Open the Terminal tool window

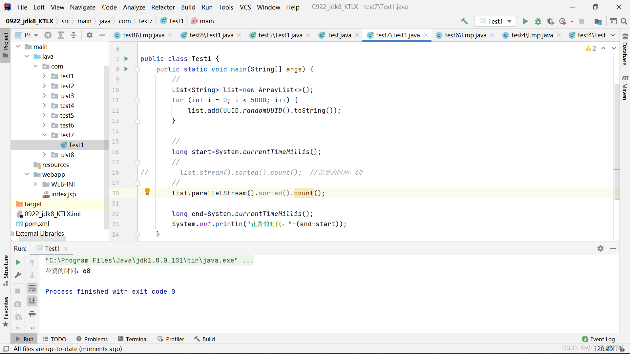(x=133, y=339)
